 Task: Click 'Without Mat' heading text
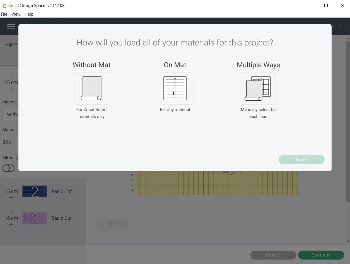point(91,65)
